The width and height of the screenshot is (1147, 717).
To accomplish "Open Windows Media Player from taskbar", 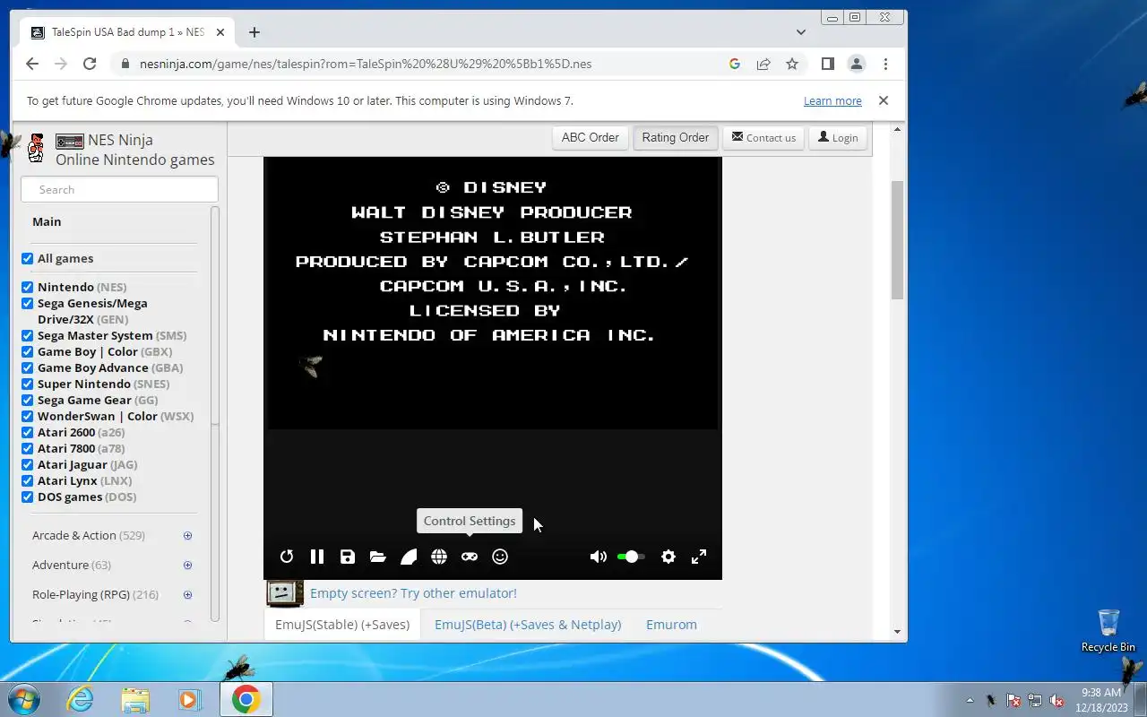I will coord(190,699).
